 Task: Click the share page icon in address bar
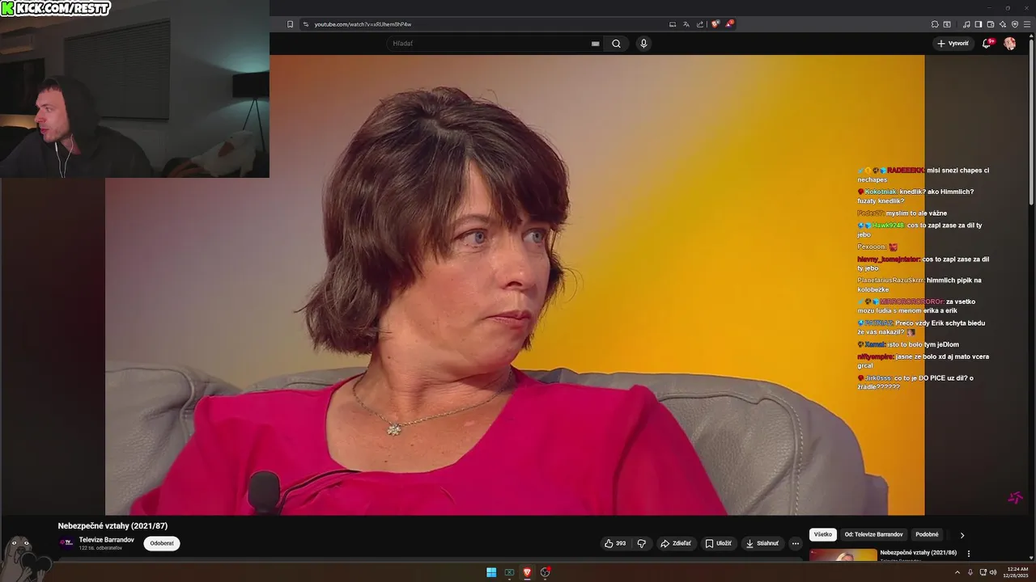click(x=700, y=24)
